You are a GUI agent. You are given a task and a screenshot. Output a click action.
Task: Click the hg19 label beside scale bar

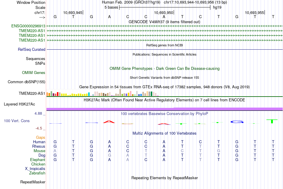tap(217, 7)
